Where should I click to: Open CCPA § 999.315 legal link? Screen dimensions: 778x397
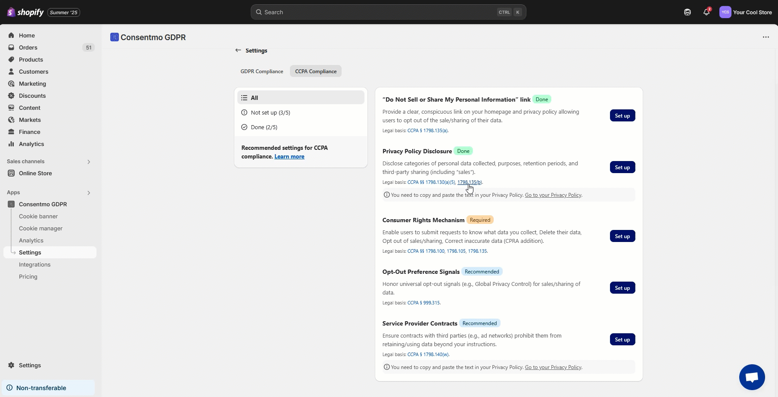(423, 303)
